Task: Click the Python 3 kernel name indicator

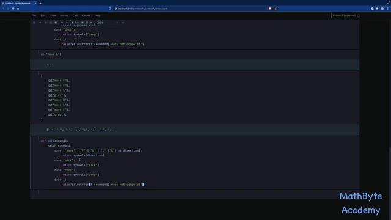Action: (344, 15)
